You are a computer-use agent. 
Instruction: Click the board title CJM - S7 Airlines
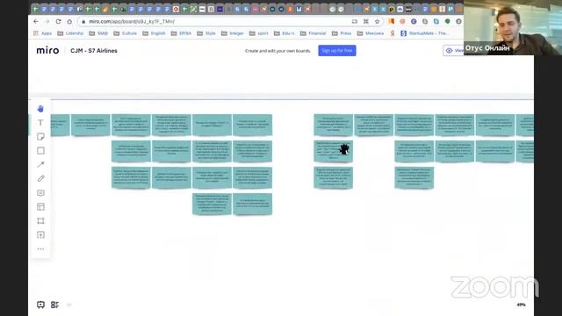pyautogui.click(x=94, y=51)
